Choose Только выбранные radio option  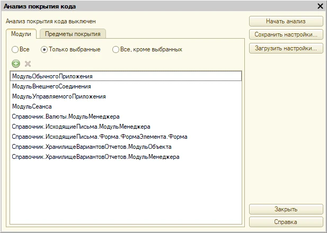pyautogui.click(x=44, y=50)
